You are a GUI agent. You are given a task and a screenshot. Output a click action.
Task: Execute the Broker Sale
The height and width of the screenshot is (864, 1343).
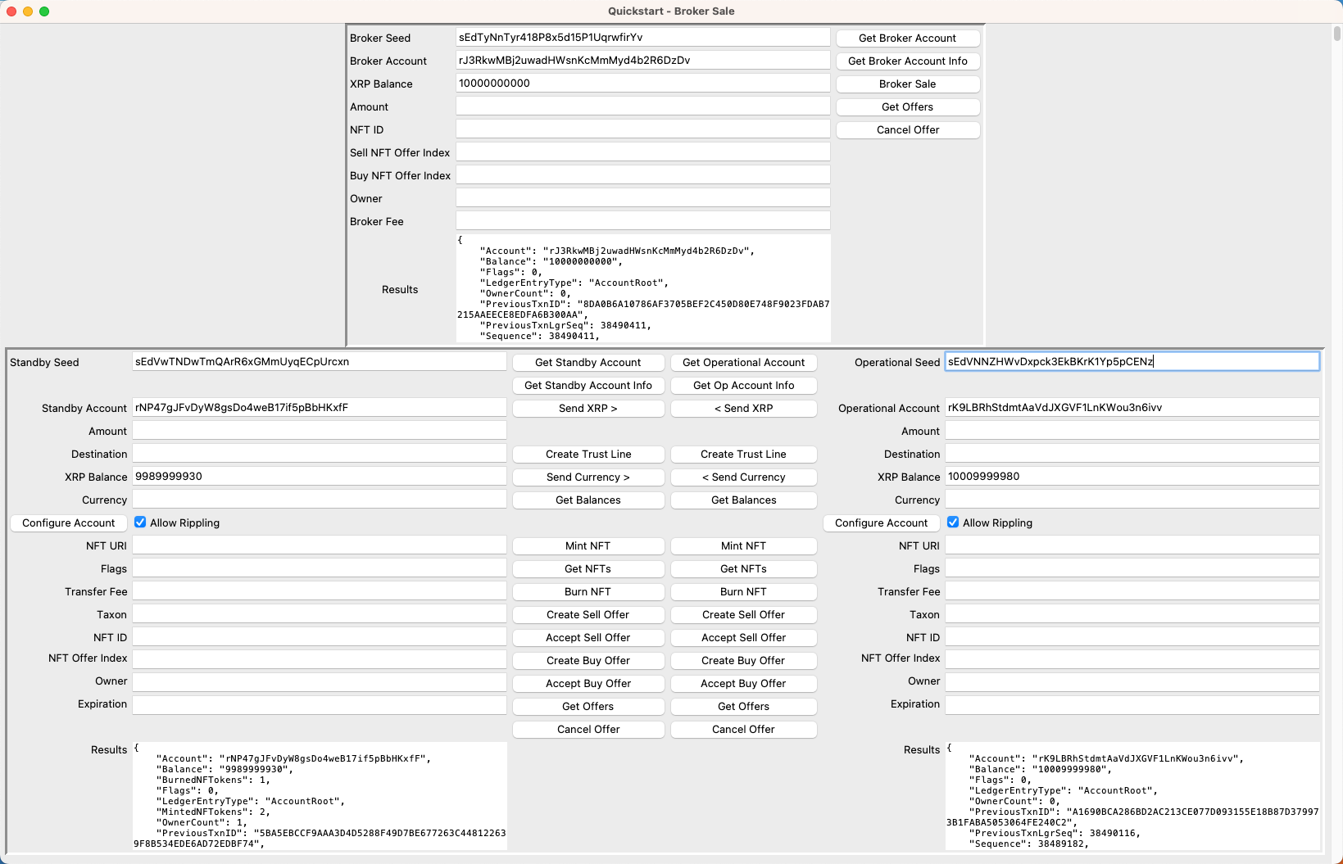(x=907, y=84)
